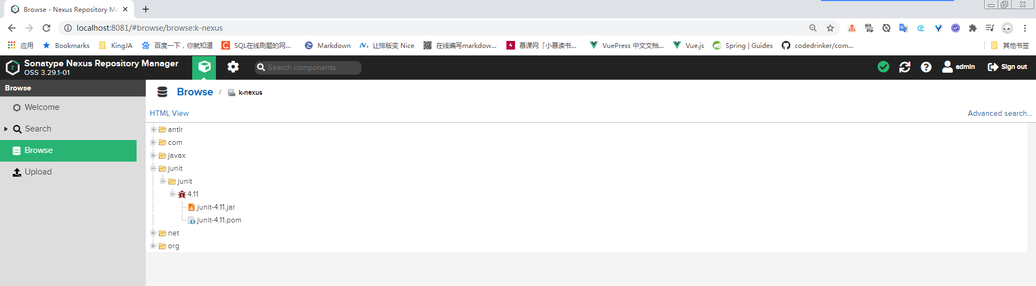Click the Sonatype Nexus logo icon

(x=12, y=67)
